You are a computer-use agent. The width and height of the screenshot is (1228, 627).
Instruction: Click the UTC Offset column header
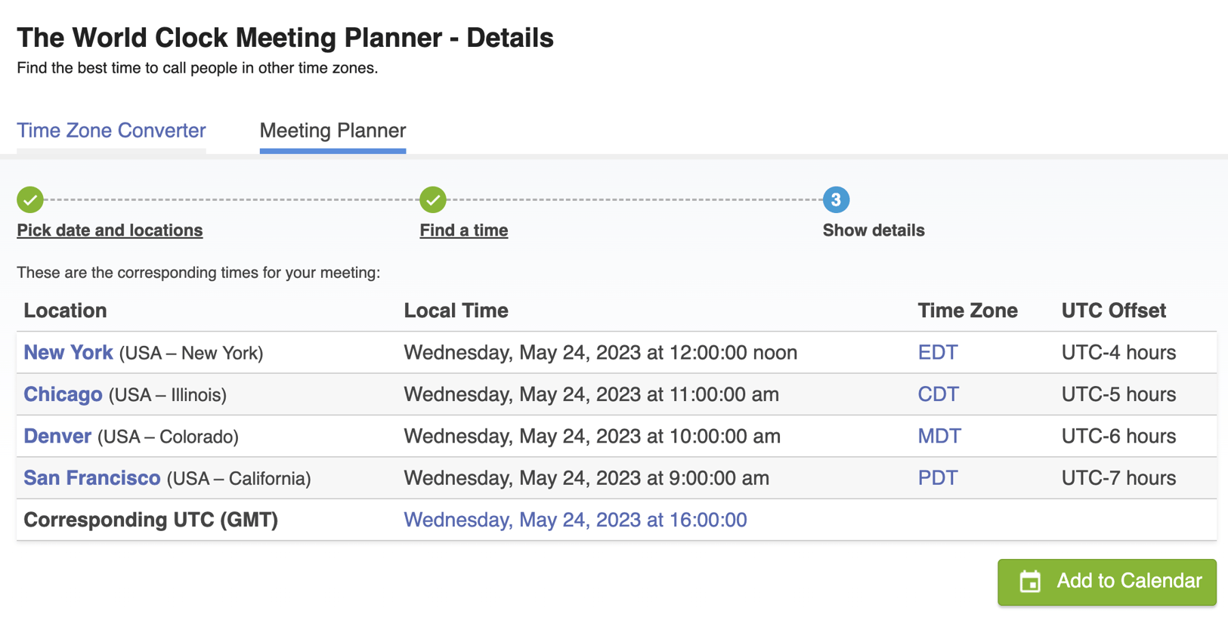click(x=1113, y=310)
